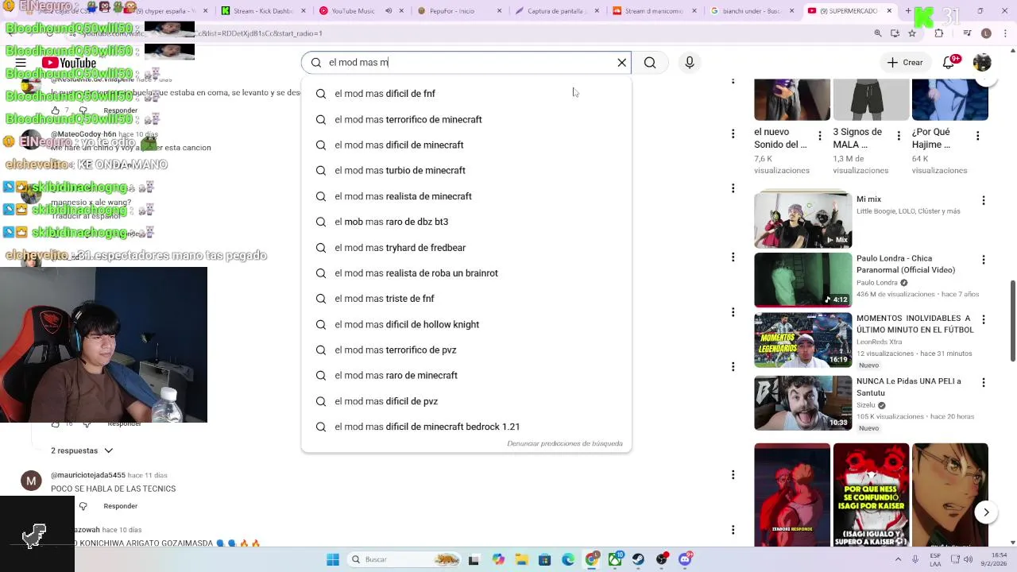Image resolution: width=1017 pixels, height=572 pixels.
Task: Bookmark this page with star icon
Action: (x=912, y=33)
